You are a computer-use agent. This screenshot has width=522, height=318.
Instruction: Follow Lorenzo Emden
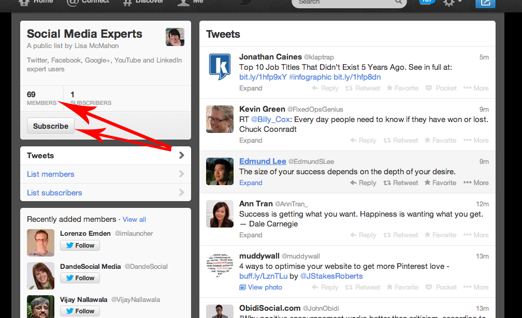(x=80, y=245)
